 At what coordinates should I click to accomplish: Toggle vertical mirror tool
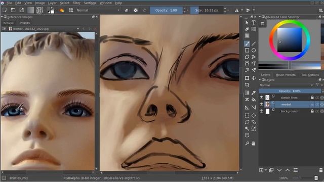(248, 10)
